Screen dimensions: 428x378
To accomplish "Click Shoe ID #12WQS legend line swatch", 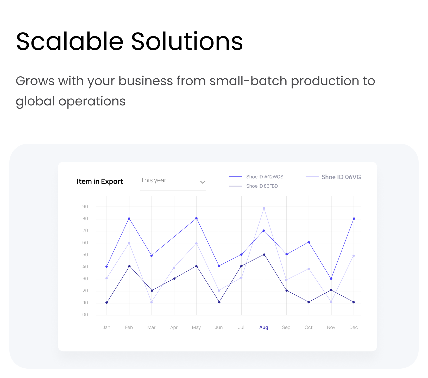I will (235, 177).
